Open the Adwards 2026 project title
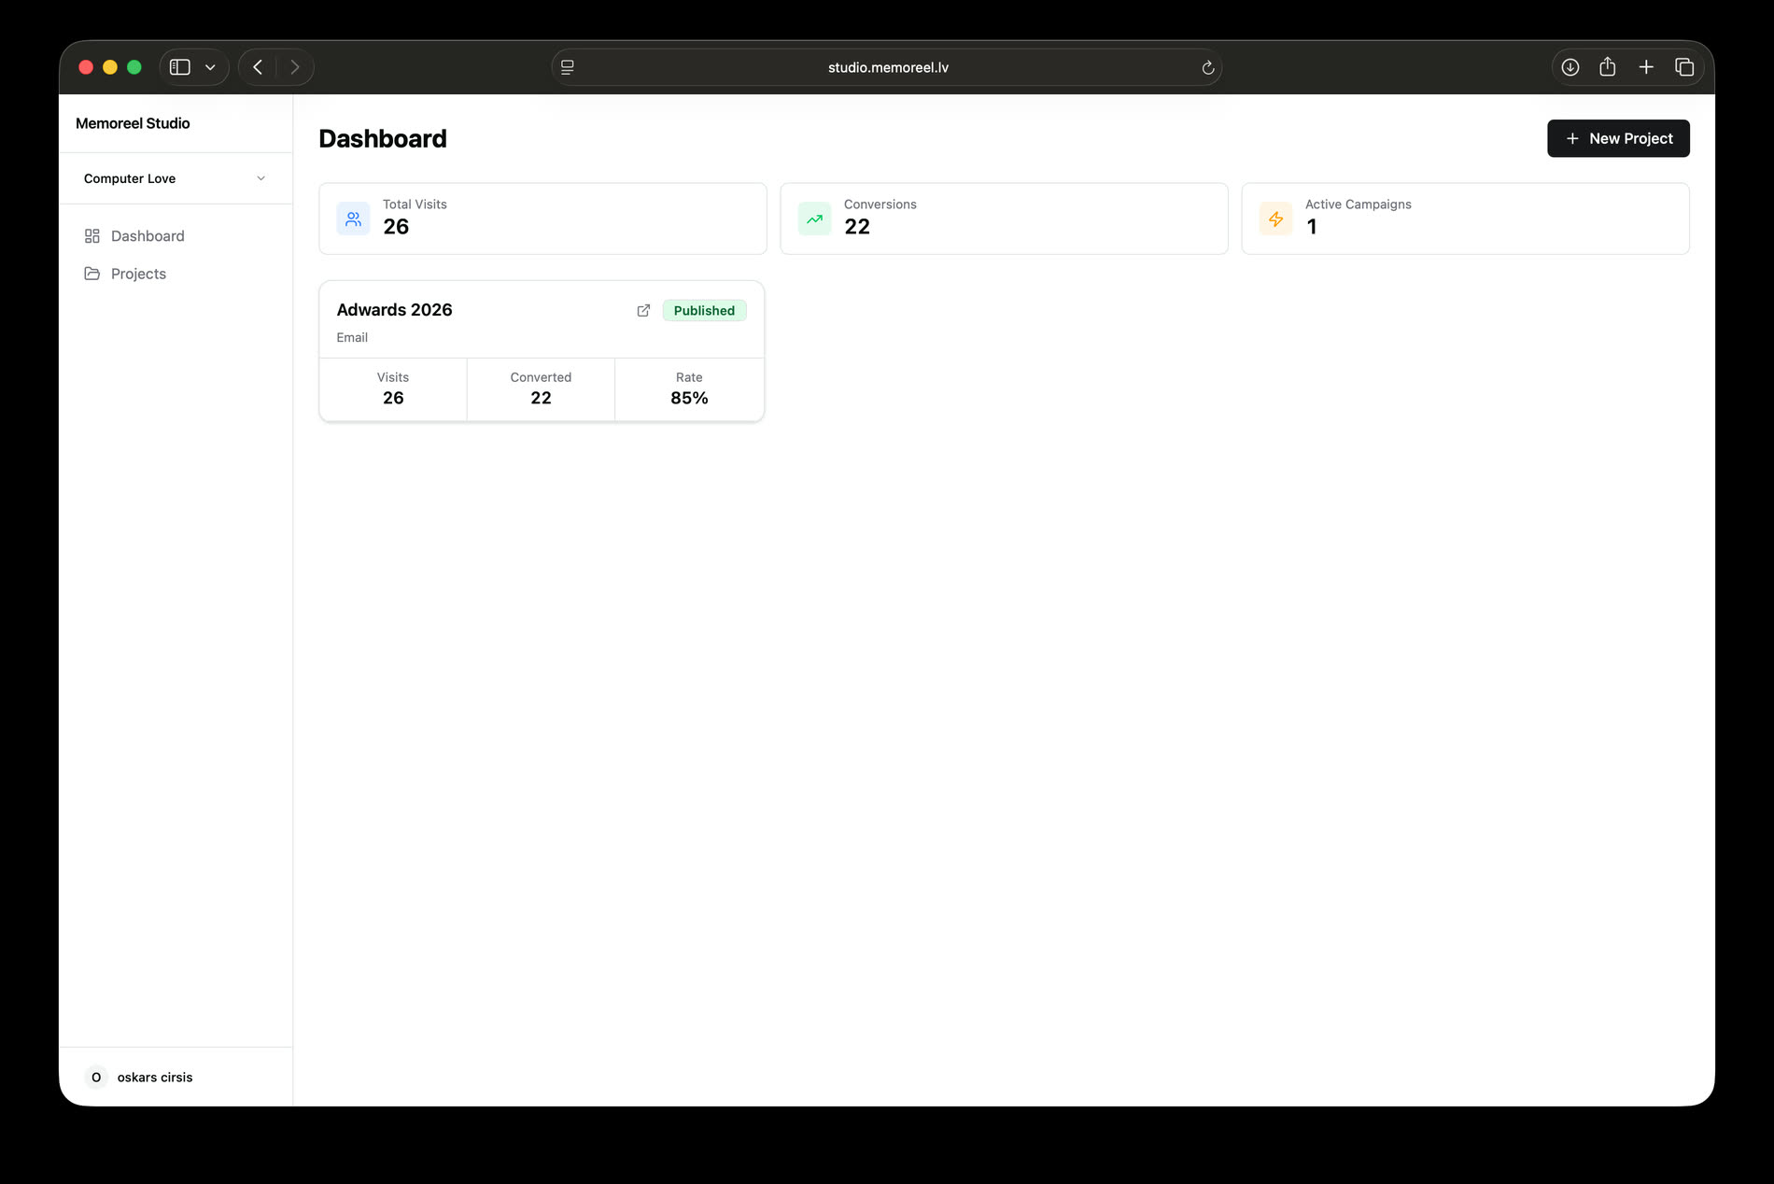The width and height of the screenshot is (1774, 1184). click(x=394, y=310)
